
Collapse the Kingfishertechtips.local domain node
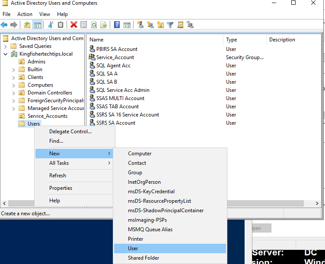point(5,54)
